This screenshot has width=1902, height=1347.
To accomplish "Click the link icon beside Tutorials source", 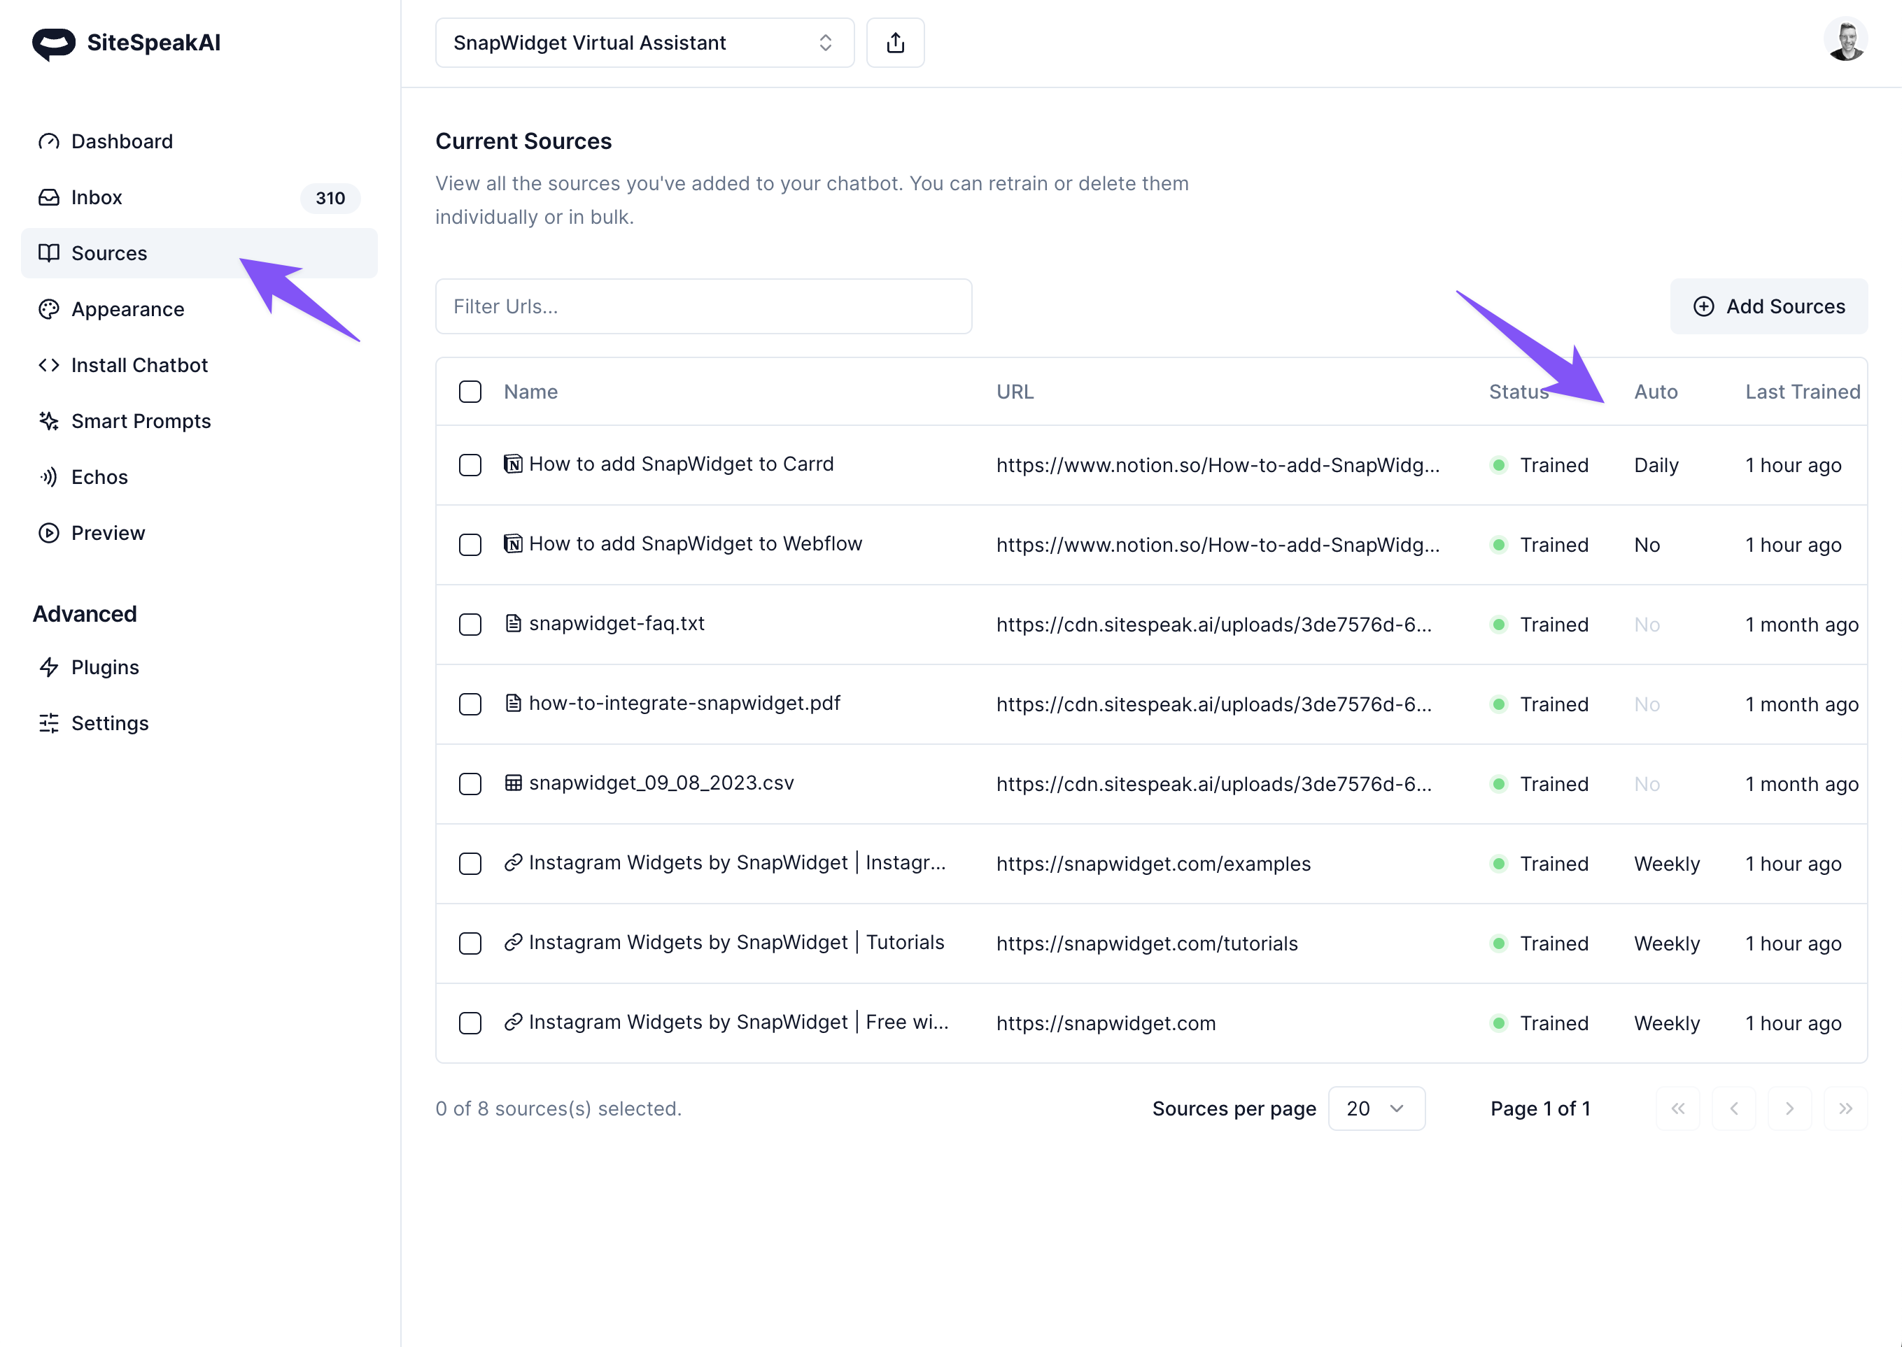I will (x=513, y=942).
